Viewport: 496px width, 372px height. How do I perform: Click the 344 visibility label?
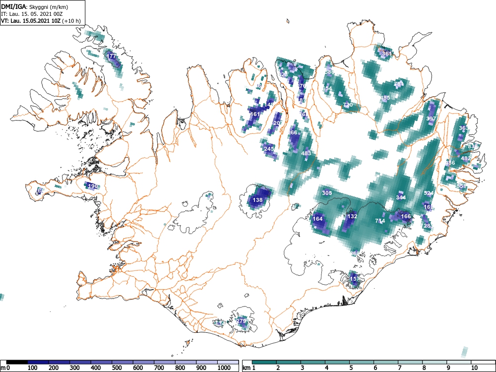[x=401, y=197]
